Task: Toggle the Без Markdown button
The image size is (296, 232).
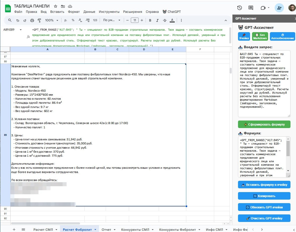Action: click(260, 36)
